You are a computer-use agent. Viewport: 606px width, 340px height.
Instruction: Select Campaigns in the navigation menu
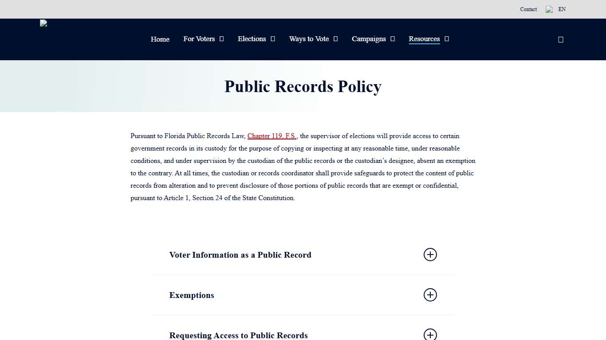[x=369, y=39]
